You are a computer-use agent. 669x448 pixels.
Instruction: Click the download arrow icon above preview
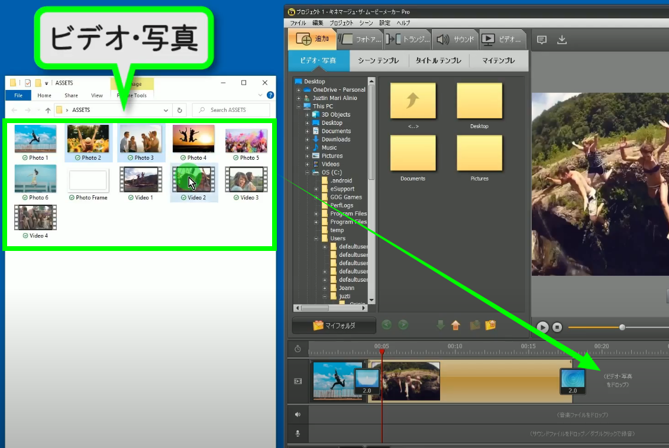(562, 40)
